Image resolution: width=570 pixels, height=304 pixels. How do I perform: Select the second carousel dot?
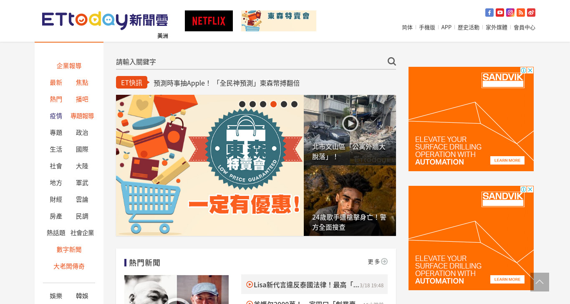pos(252,104)
